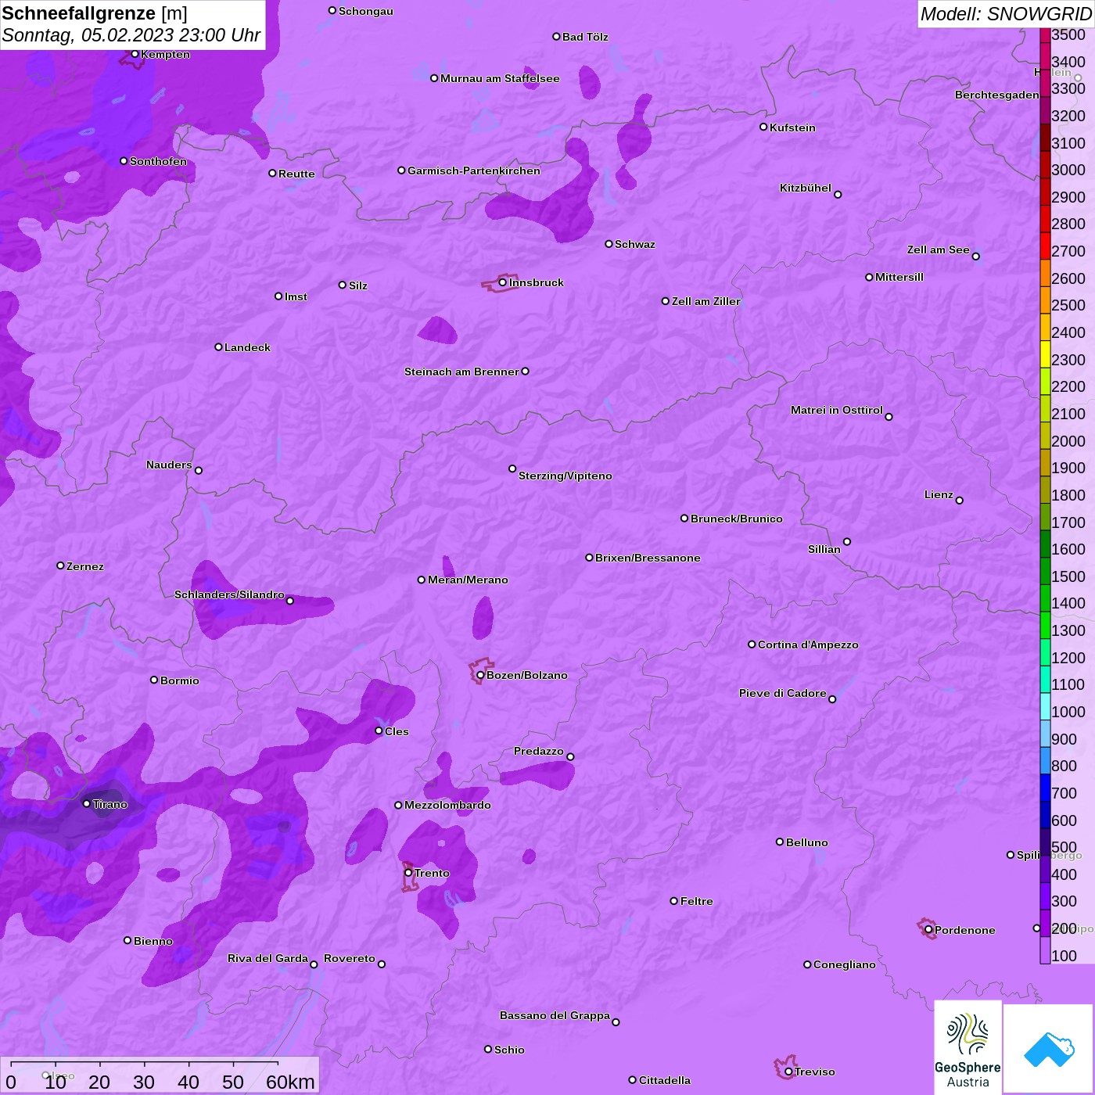Click the Cittadella label
This screenshot has width=1095, height=1095.
click(665, 1080)
